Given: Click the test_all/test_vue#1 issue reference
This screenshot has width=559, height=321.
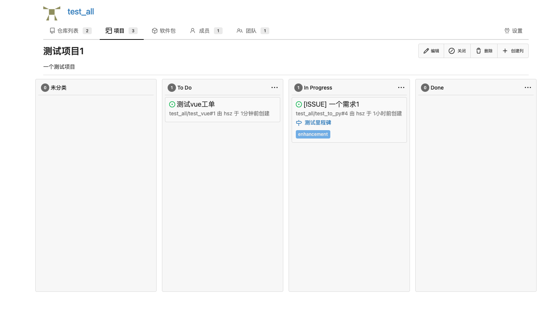Looking at the screenshot, I should coord(192,113).
